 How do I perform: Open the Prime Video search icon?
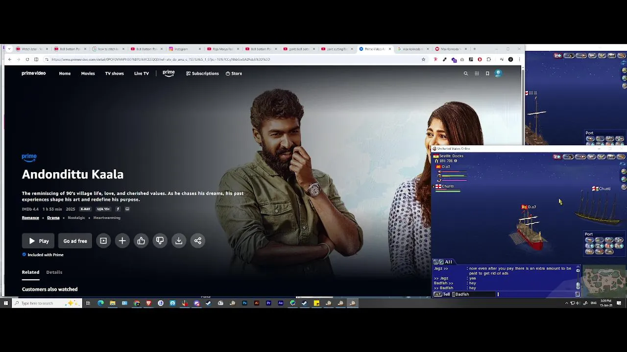click(466, 73)
